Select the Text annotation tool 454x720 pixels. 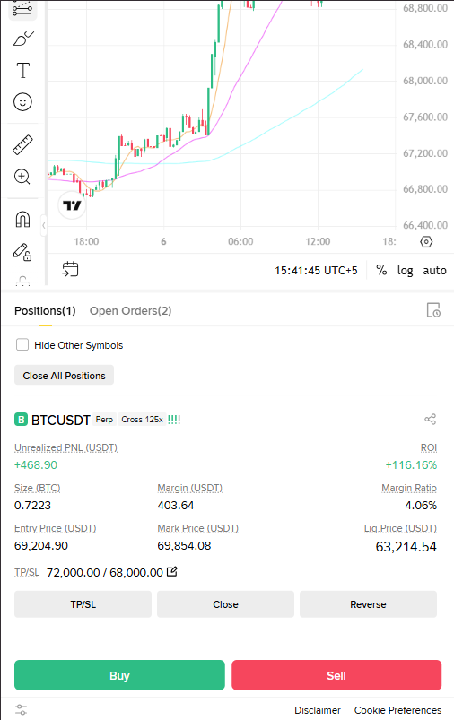(x=22, y=70)
